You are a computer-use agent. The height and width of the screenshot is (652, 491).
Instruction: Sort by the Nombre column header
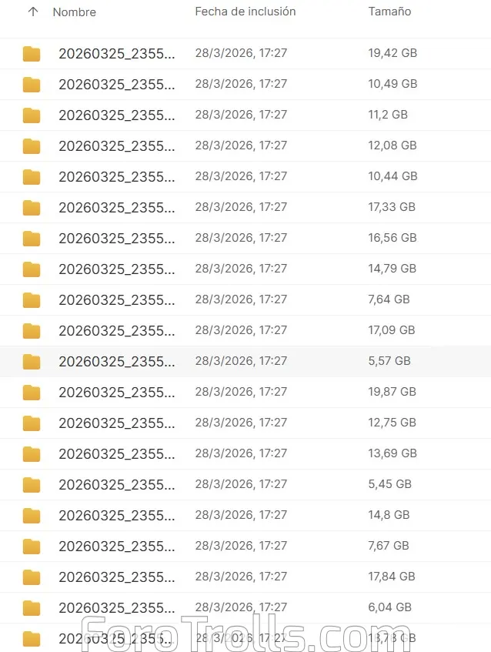coord(75,12)
